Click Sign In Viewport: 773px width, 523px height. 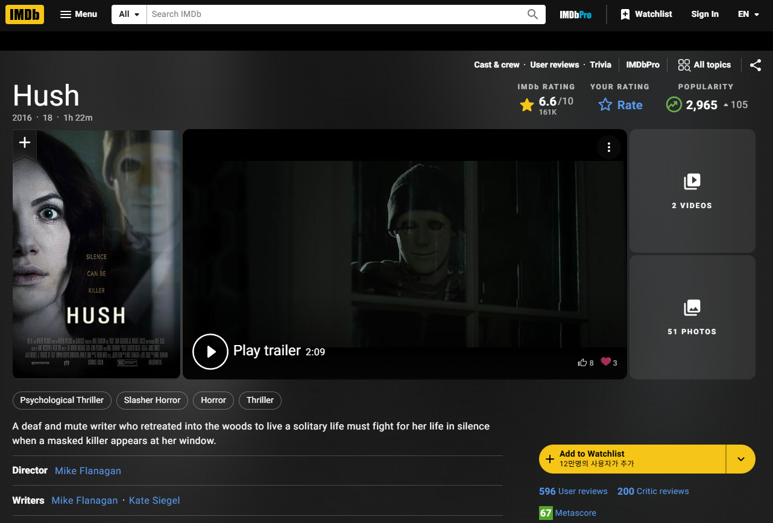point(705,14)
